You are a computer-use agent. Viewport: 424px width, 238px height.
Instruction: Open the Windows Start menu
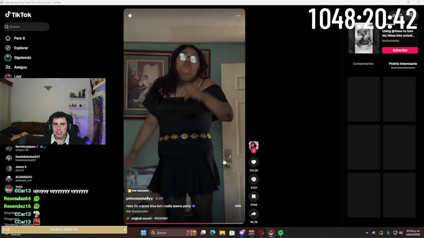coord(143,233)
